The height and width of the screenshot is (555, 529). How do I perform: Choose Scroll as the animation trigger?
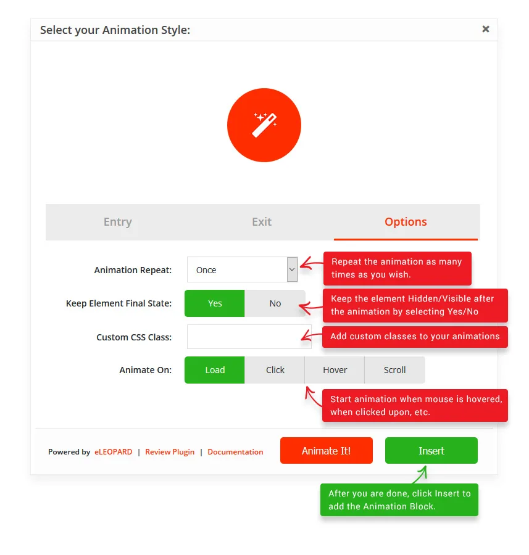pyautogui.click(x=394, y=370)
